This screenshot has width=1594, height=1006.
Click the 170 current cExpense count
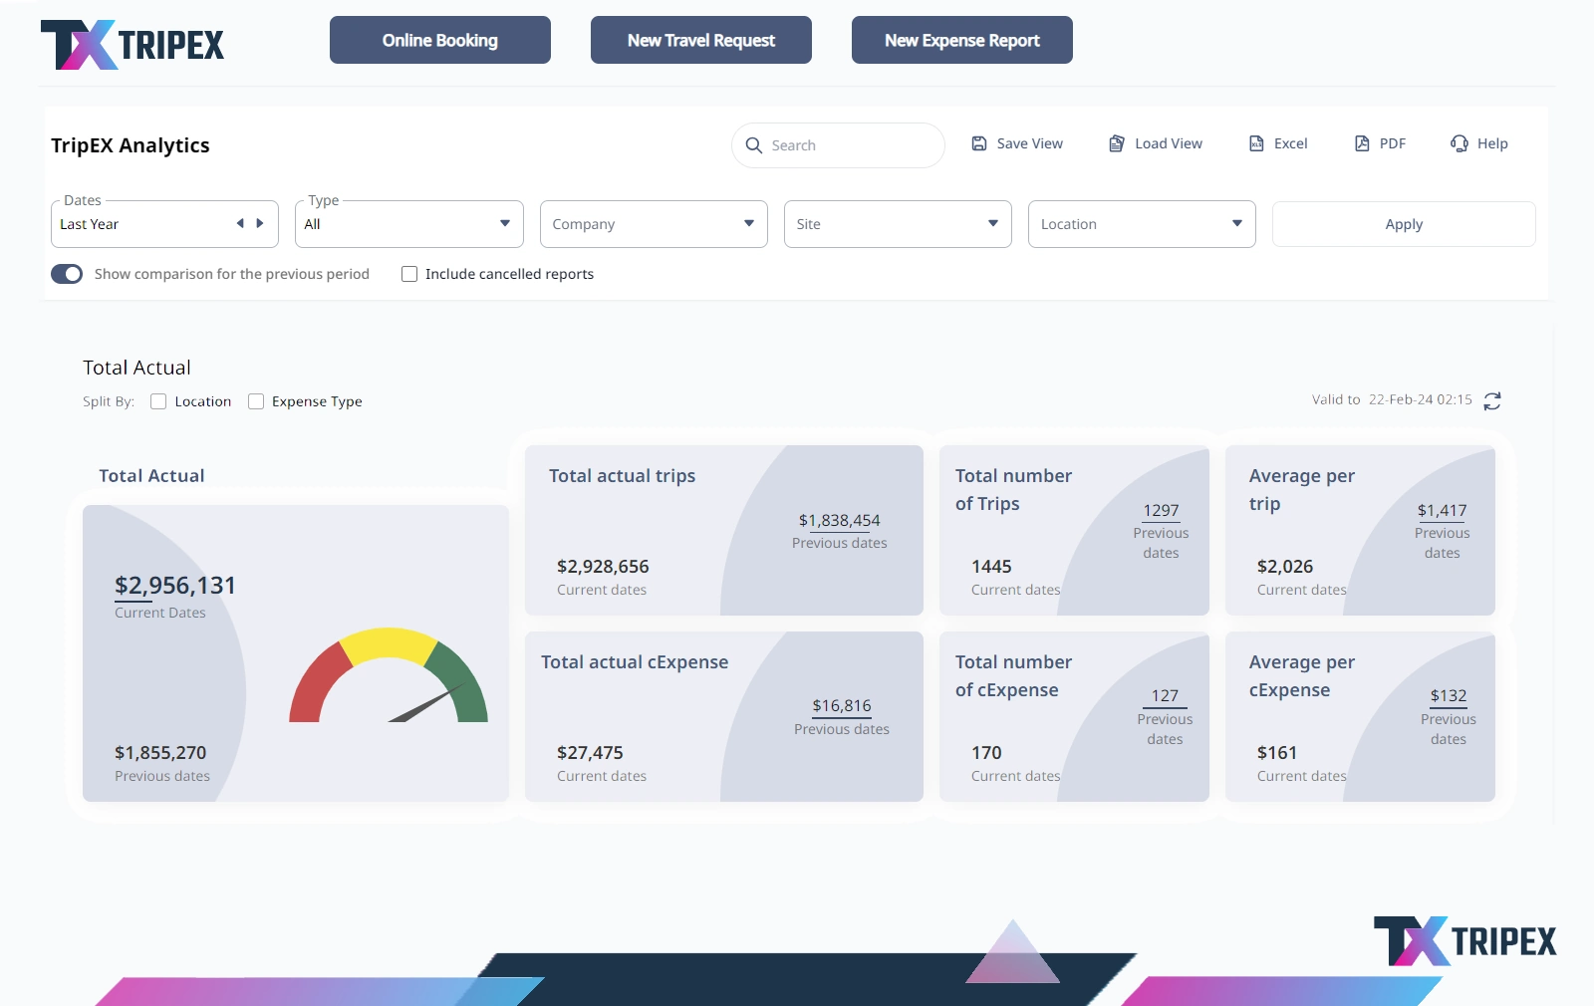986,753
